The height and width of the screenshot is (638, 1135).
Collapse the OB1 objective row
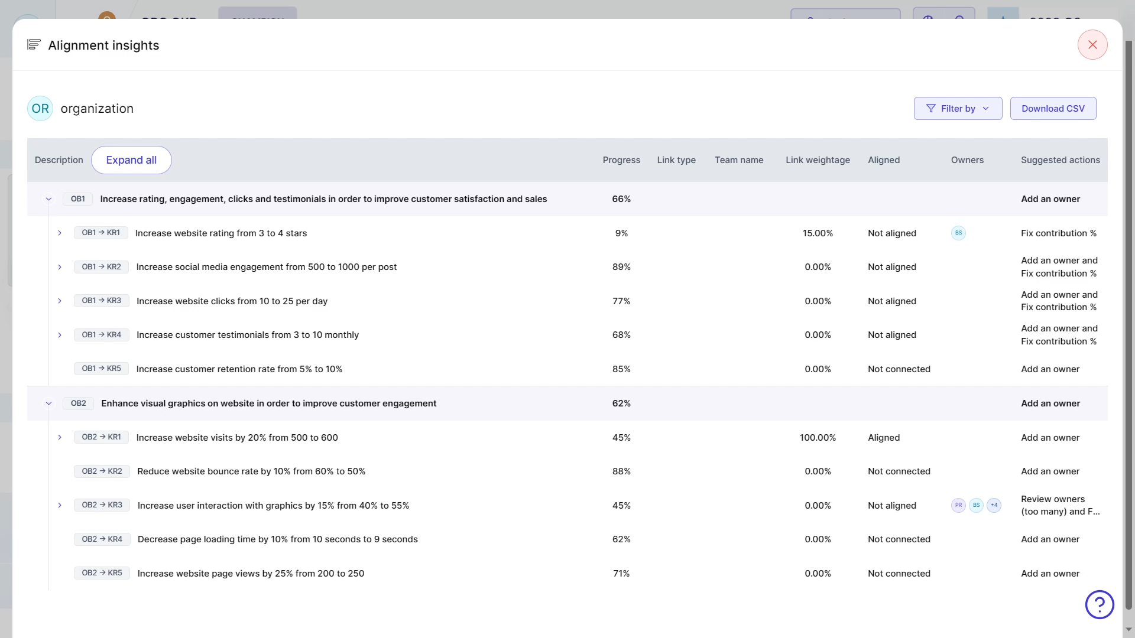pos(48,199)
